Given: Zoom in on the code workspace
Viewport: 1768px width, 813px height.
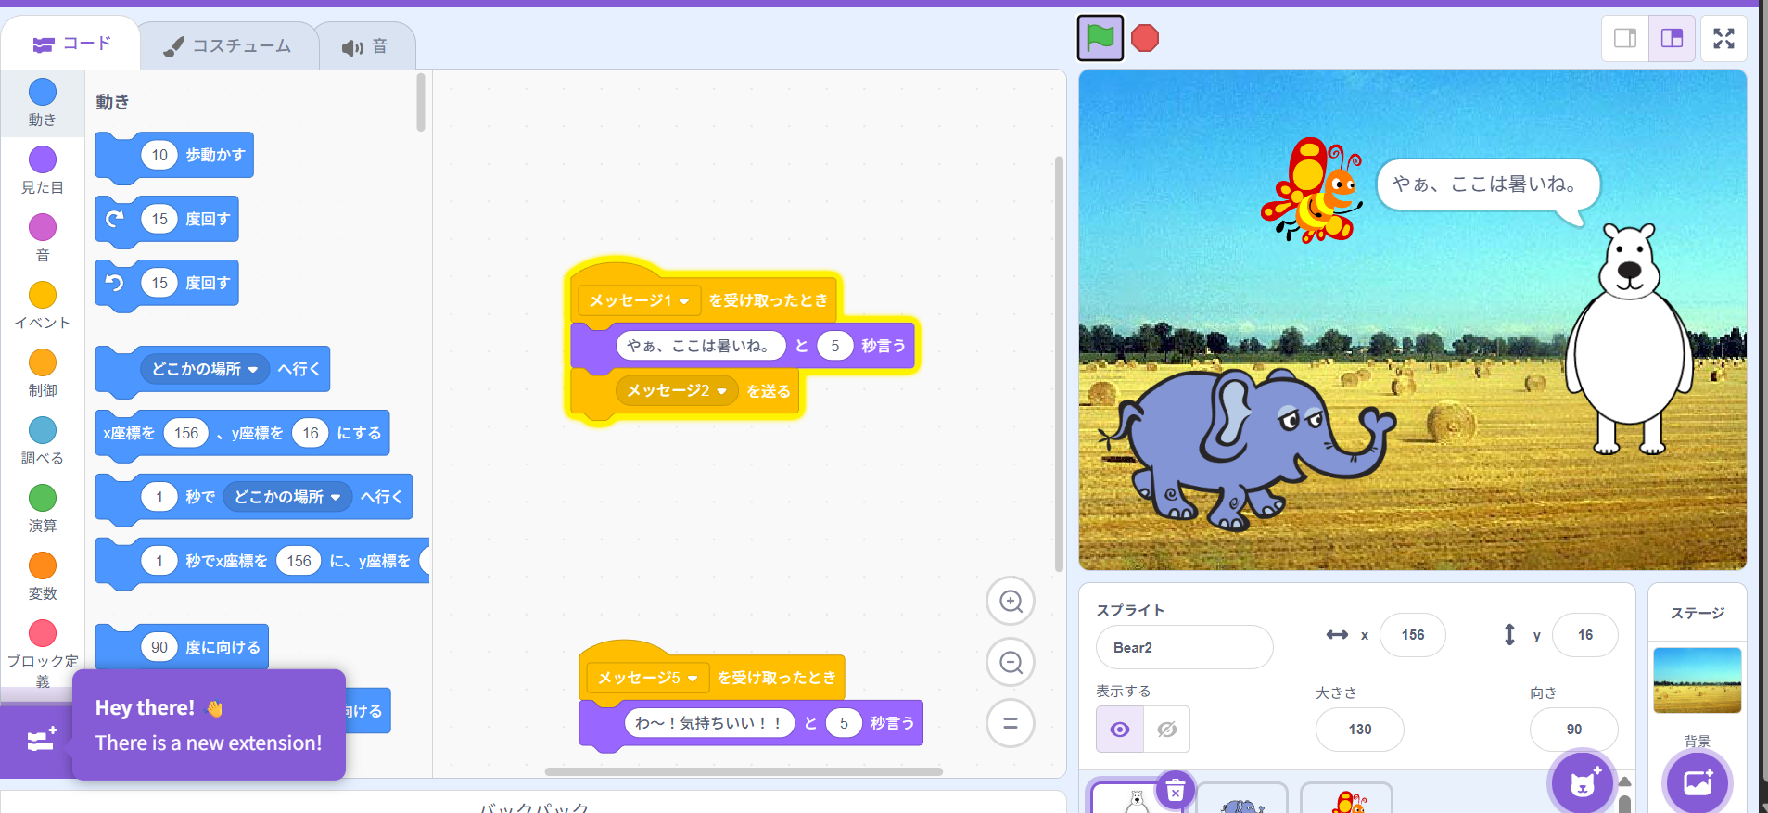Looking at the screenshot, I should click(1011, 602).
